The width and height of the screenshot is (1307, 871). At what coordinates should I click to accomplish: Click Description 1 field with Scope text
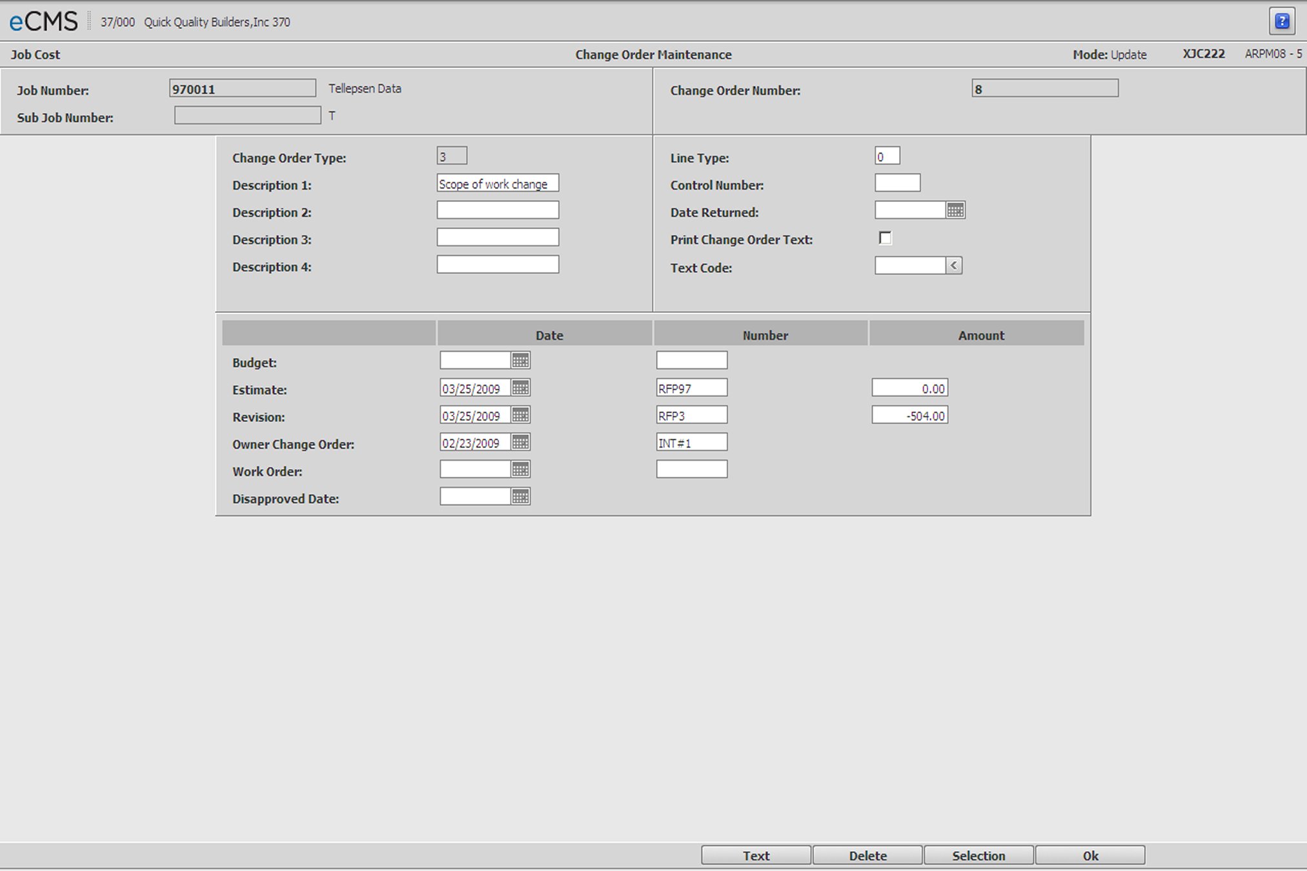click(x=498, y=183)
